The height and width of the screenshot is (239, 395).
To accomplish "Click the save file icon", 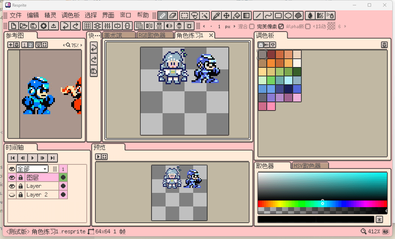I will pos(33,26).
